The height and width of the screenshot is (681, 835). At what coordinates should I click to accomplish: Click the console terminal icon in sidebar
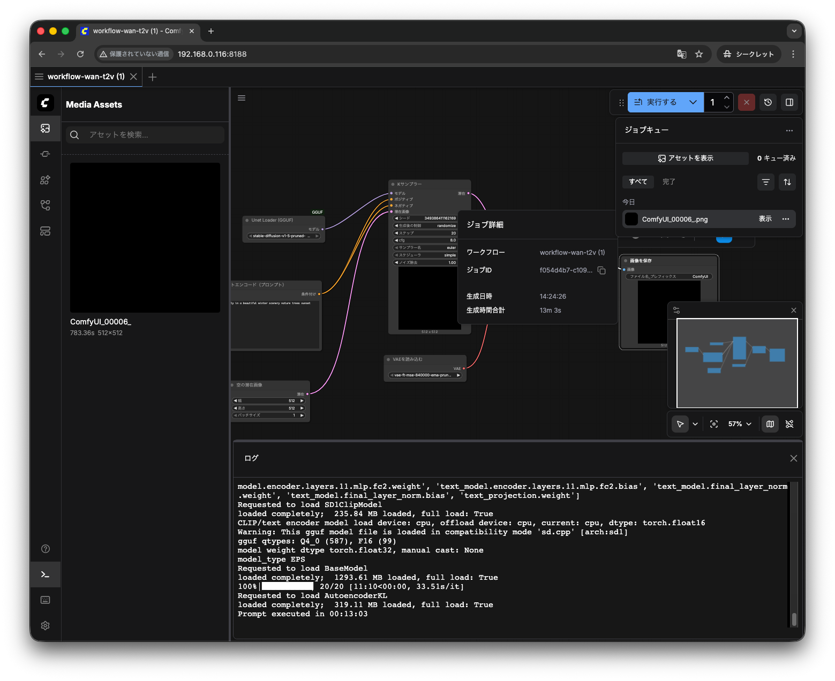click(46, 574)
